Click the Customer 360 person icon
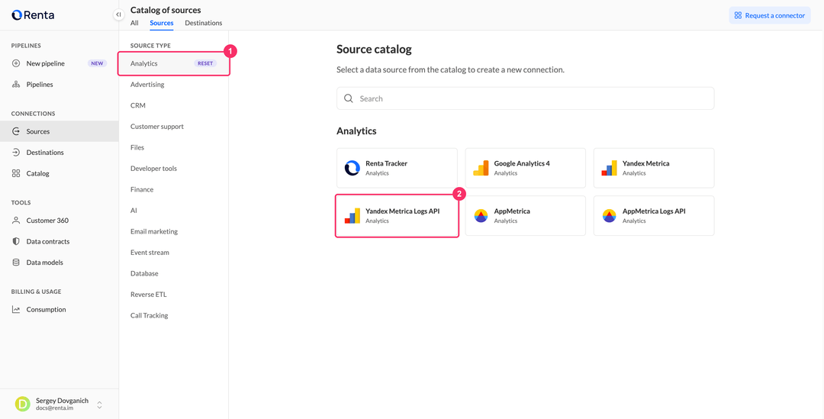This screenshot has height=419, width=824. [16, 221]
